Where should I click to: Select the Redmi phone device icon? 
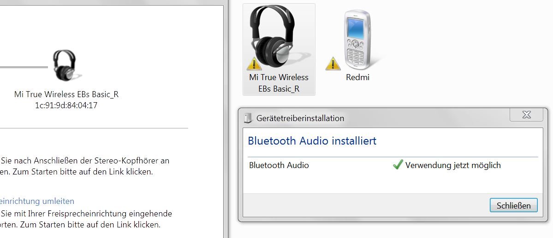pos(357,40)
